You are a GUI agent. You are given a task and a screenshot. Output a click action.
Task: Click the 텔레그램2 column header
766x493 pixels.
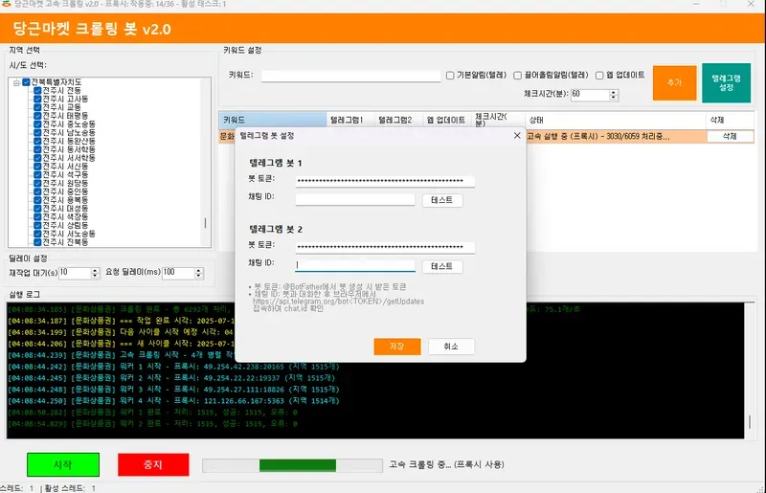tap(398, 120)
